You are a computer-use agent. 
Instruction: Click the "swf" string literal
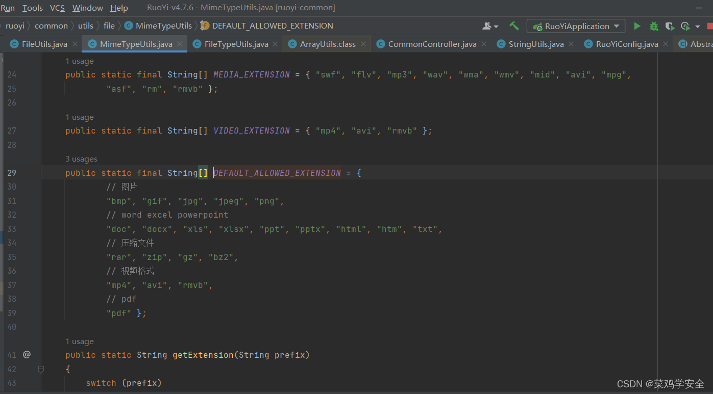pos(328,74)
